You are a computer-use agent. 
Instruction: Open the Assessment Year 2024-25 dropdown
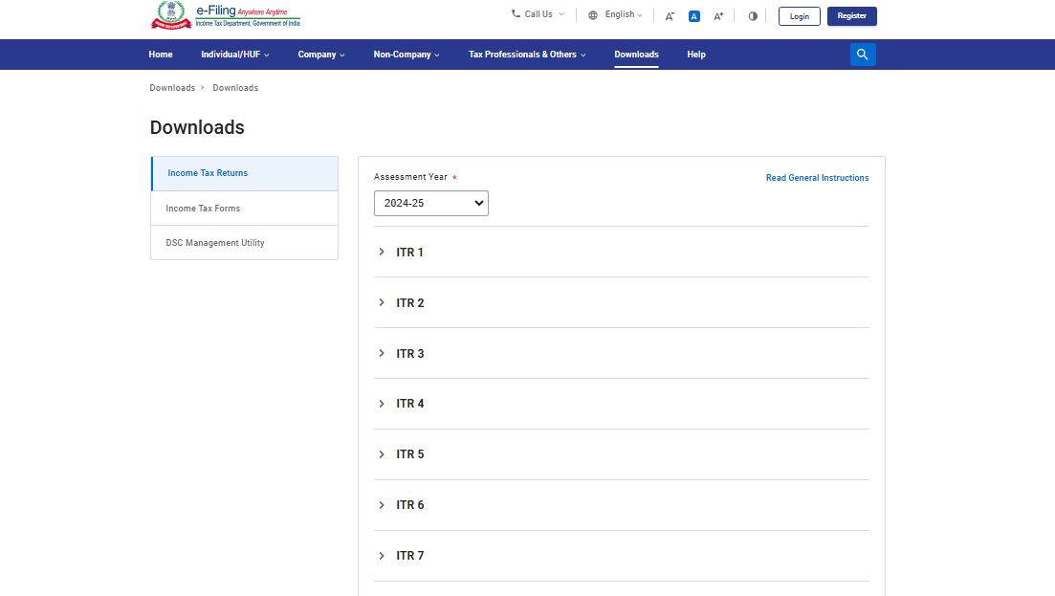[430, 203]
